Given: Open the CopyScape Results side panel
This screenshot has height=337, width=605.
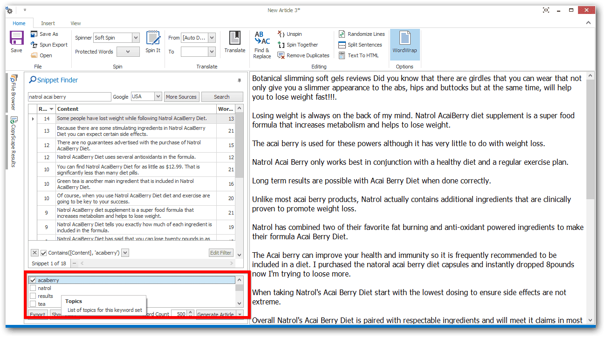Looking at the screenshot, I should coord(14,142).
